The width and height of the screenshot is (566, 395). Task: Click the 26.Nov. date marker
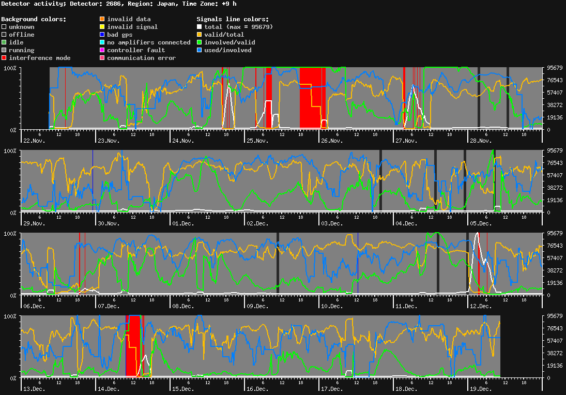(x=332, y=141)
